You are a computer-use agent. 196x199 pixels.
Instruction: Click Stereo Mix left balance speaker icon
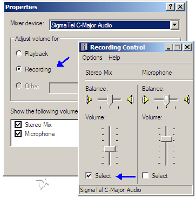[x=89, y=99]
